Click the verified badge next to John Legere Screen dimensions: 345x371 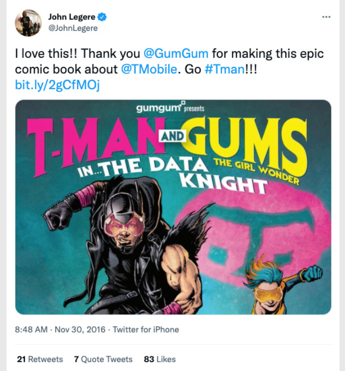[102, 17]
